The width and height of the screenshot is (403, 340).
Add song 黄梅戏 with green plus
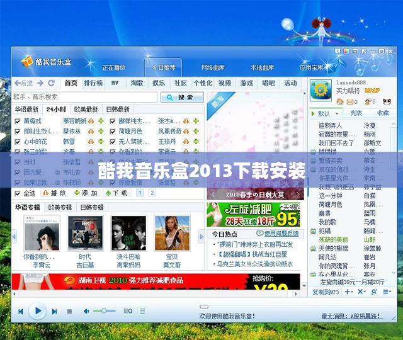coord(101,121)
